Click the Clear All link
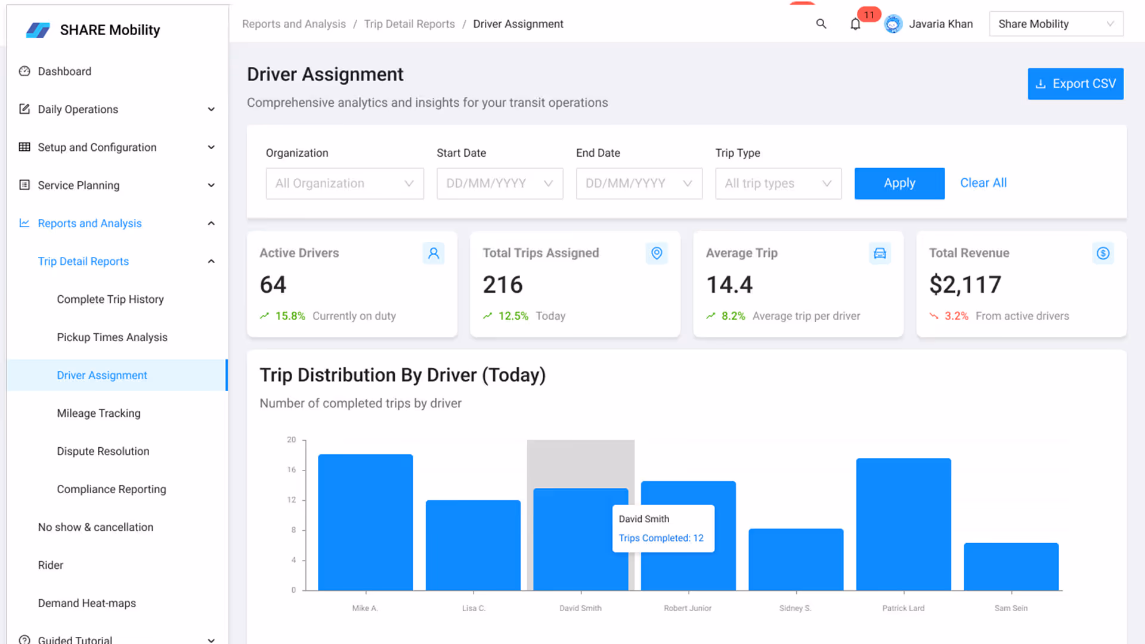 tap(983, 183)
